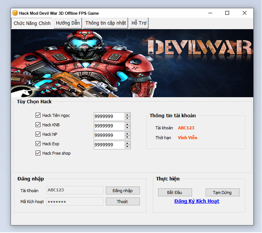Minimize the Hack Mod window
262x233 pixels.
coord(210,13)
